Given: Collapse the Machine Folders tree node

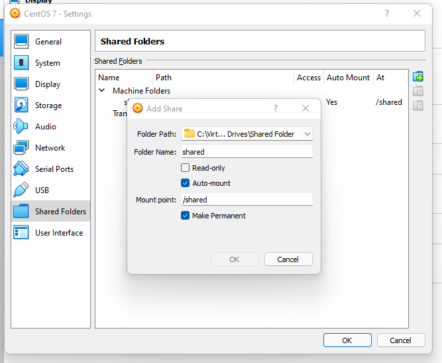Looking at the screenshot, I should pos(102,91).
